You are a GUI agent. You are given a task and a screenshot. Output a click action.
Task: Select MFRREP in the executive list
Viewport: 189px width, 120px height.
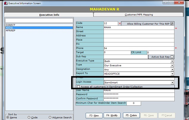click(x=10, y=30)
